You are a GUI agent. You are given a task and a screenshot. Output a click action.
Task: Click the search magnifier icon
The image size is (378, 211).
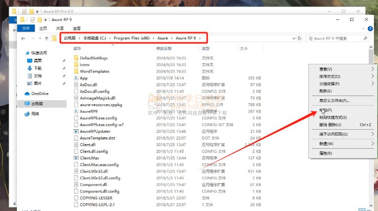tap(365, 38)
